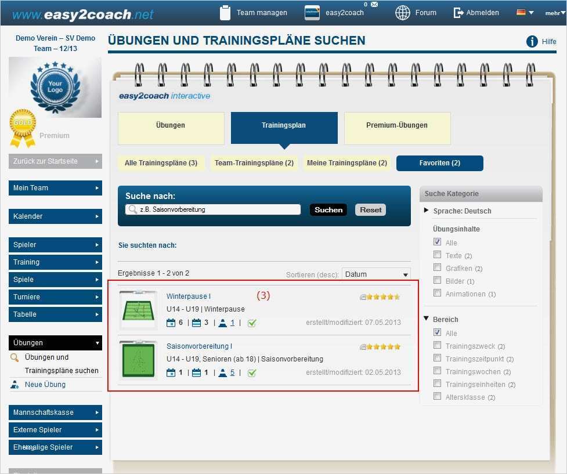567x474 pixels.
Task: Click the print icon next to Saisonvorbereitung I stars
Action: pos(363,347)
